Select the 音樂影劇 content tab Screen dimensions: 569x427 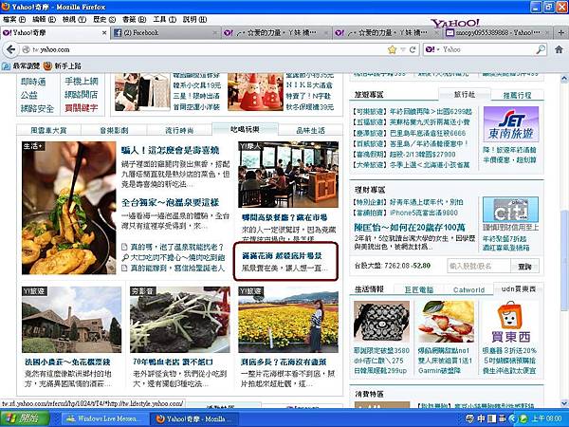tap(114, 130)
